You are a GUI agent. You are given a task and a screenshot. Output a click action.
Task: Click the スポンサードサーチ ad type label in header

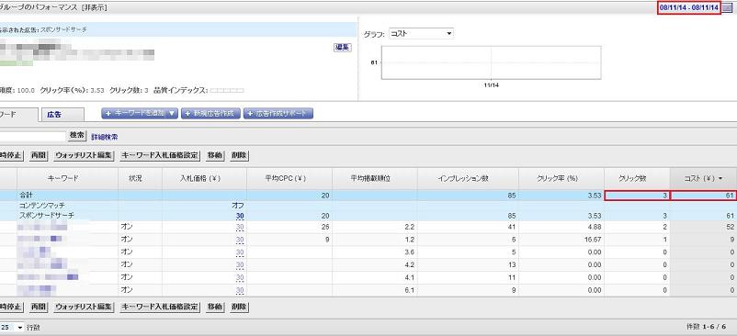(x=64, y=29)
